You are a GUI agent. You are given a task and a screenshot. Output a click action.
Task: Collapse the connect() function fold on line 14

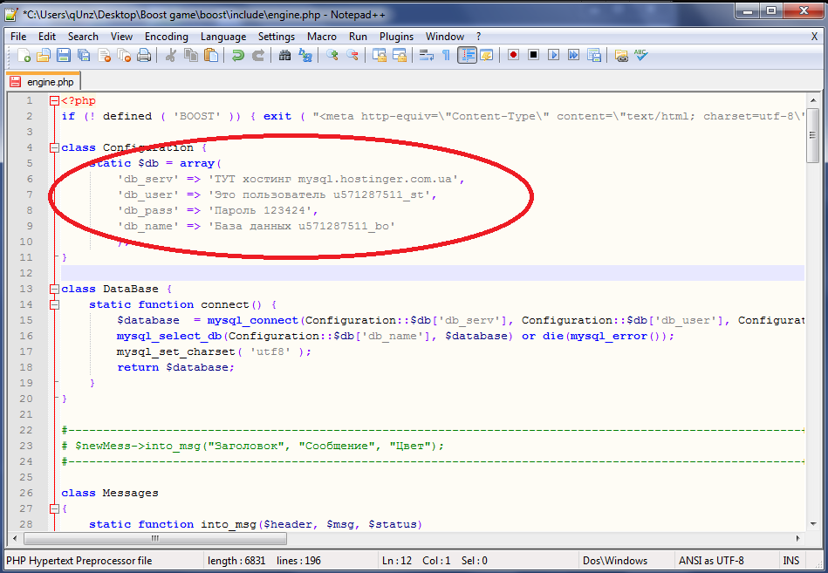point(54,304)
